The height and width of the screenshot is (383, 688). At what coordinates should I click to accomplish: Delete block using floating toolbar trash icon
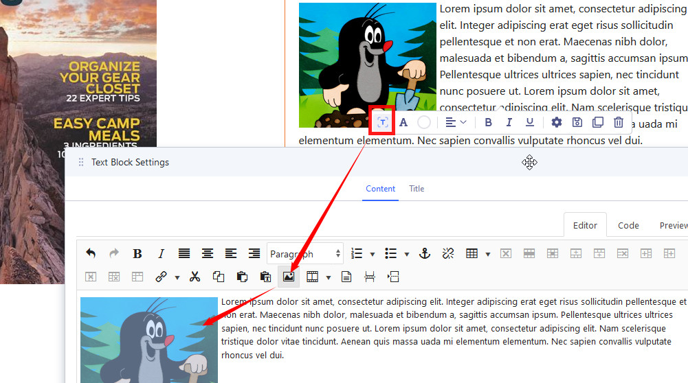point(619,122)
